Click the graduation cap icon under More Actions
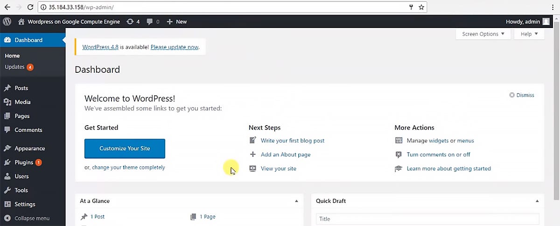This screenshot has width=560, height=226. click(x=399, y=168)
